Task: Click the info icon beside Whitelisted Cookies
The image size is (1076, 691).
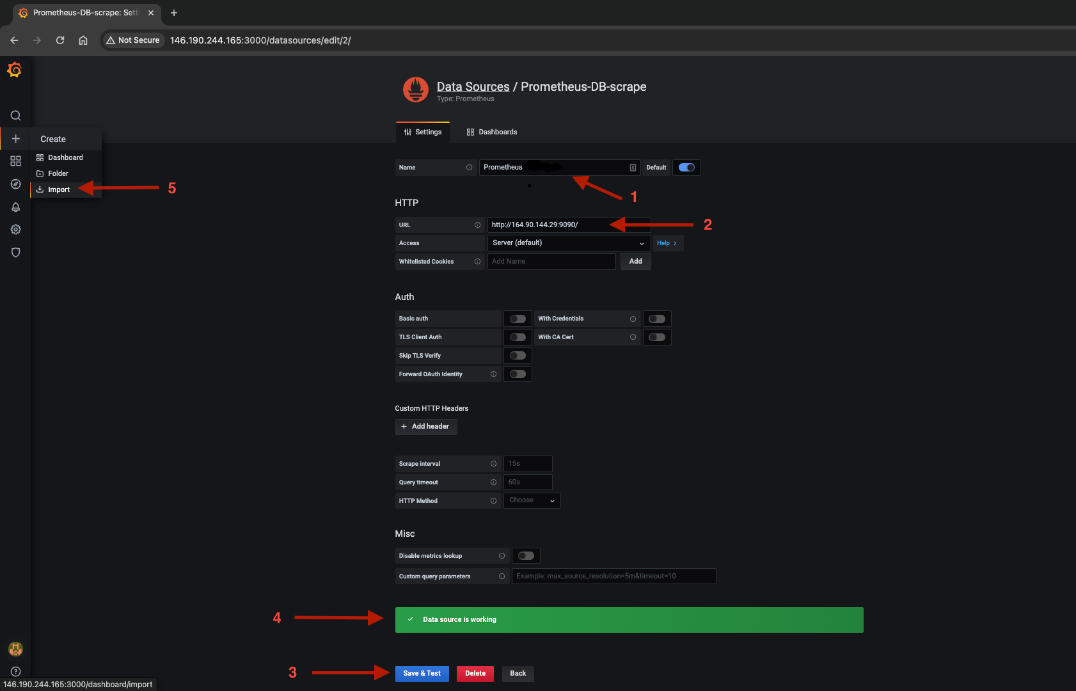Action: (477, 262)
